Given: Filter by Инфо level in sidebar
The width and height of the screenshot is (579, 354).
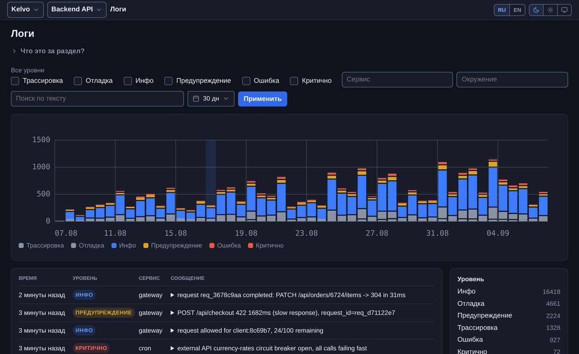Looking at the screenshot, I should click(509, 291).
